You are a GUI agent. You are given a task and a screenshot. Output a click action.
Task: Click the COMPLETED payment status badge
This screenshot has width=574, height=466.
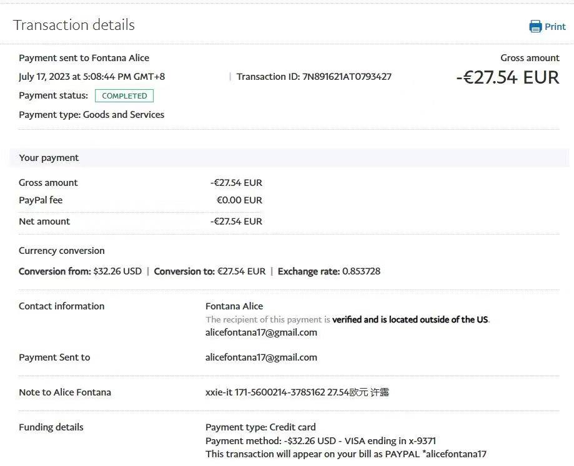pos(124,96)
